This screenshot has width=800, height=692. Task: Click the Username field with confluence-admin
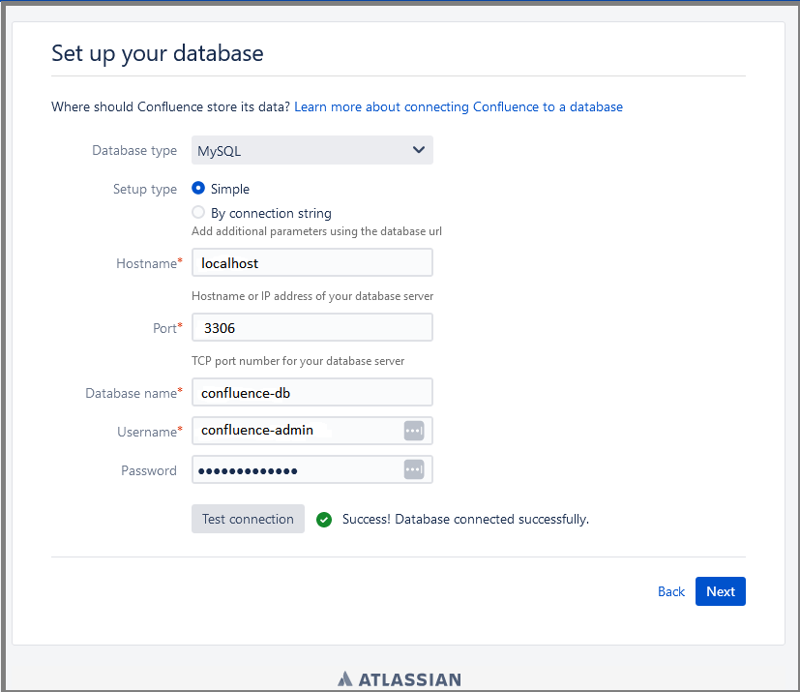point(312,431)
